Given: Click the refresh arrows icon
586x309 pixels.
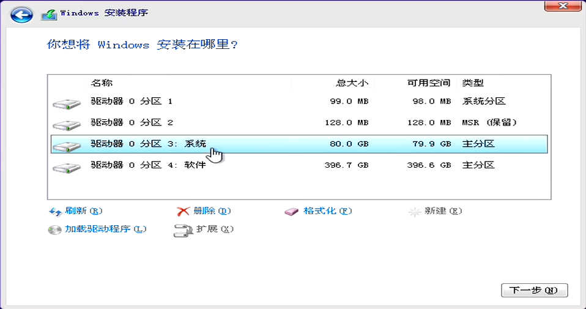Looking at the screenshot, I should 55,212.
